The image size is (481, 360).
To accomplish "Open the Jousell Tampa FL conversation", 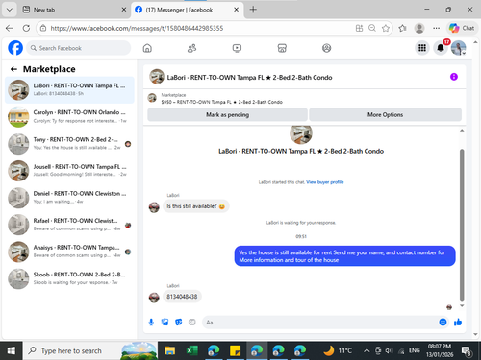I will point(69,171).
